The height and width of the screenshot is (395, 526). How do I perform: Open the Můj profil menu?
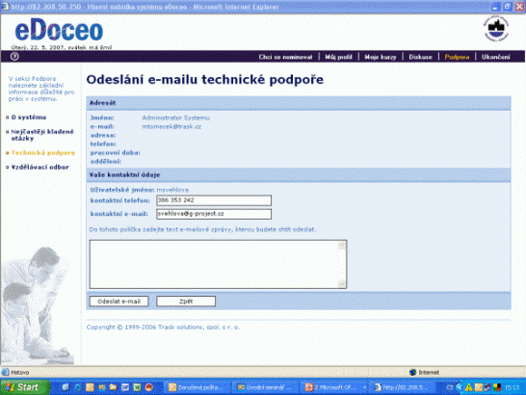pyautogui.click(x=338, y=57)
